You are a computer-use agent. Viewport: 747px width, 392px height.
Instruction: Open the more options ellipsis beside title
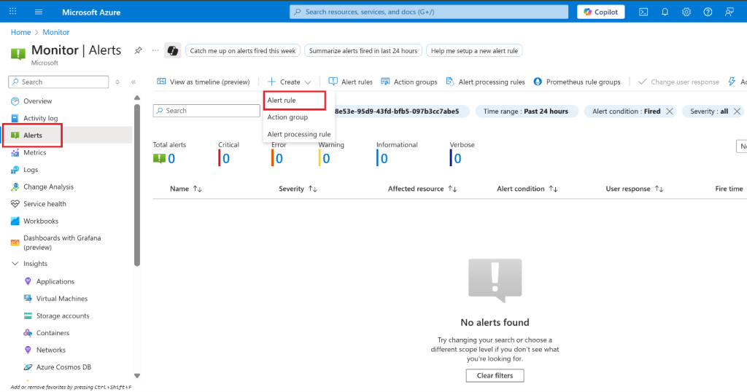click(x=155, y=50)
